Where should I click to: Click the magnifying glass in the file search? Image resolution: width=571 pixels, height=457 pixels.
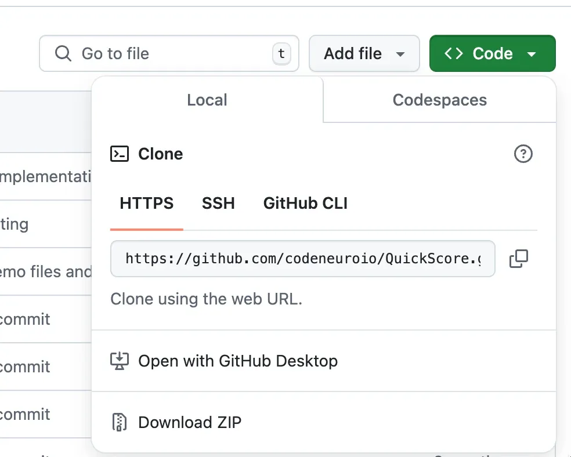pos(63,53)
